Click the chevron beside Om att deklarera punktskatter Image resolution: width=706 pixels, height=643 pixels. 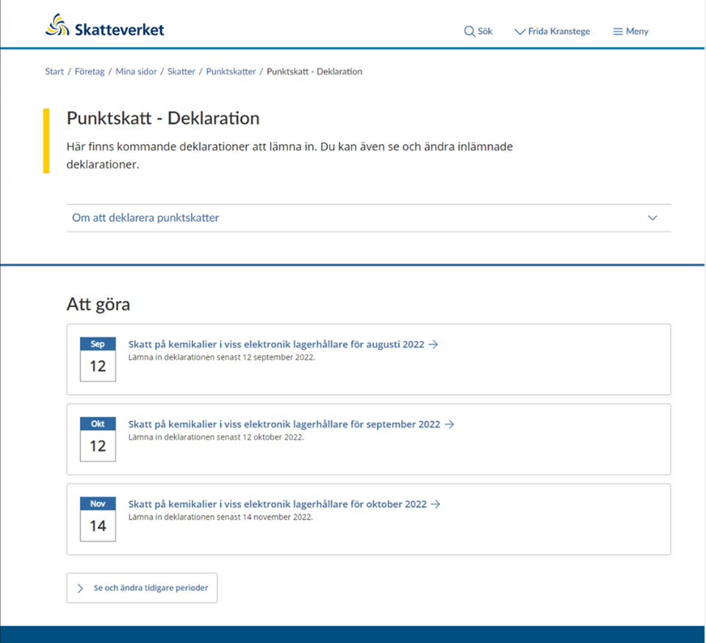coord(652,218)
